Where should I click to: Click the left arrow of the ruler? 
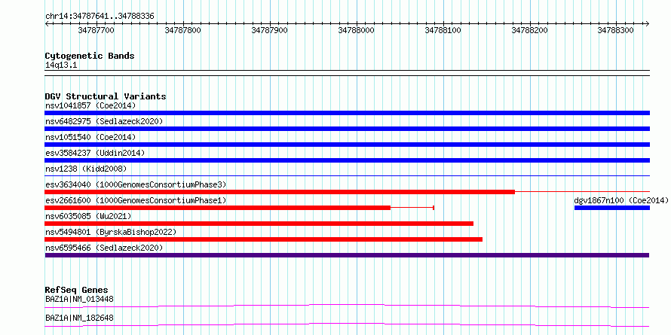point(47,23)
